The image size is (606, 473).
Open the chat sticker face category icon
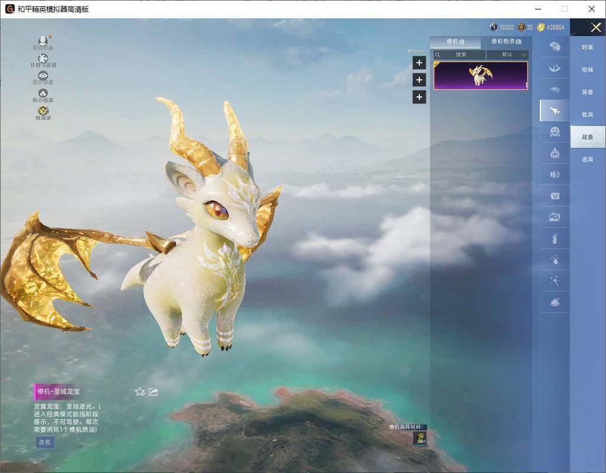[555, 196]
